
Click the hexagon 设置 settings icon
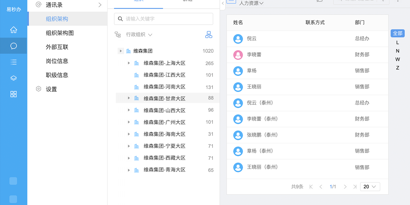click(x=39, y=89)
